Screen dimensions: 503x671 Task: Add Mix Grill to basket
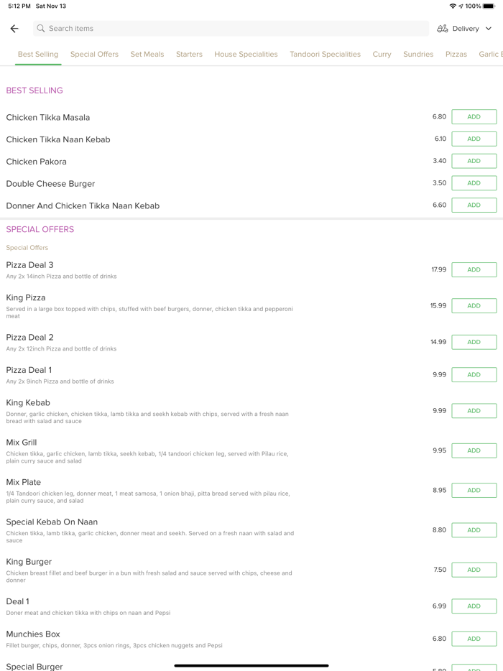coord(474,450)
